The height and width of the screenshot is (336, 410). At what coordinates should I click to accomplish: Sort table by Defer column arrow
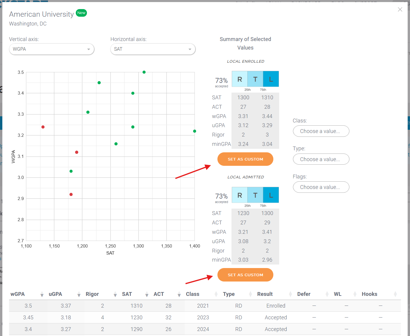[327, 294]
